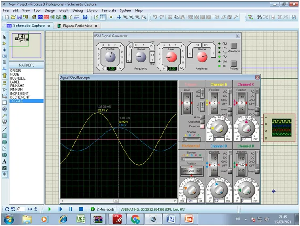Switch to Physical Partlist View tab
The height and width of the screenshot is (226, 300).
point(77,26)
